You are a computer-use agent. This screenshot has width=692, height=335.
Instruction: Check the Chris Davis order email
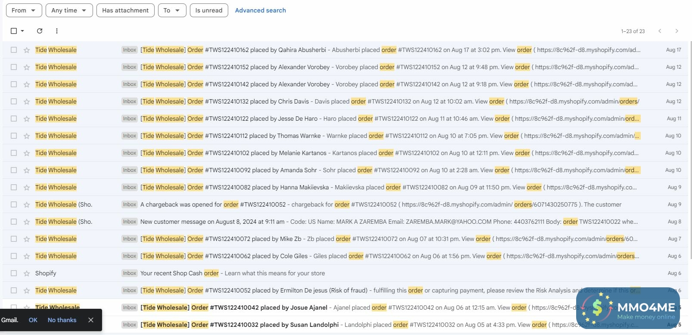click(x=14, y=101)
